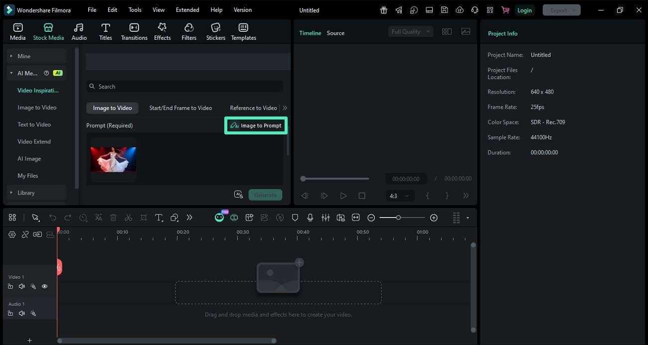Viewport: 648px width, 345px height.
Task: Mute the Audio 1 track
Action: 21,313
